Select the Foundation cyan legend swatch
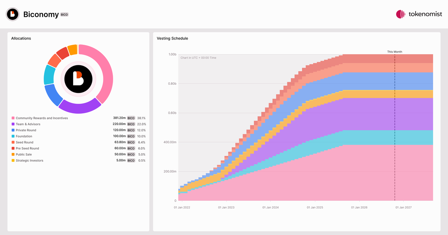This screenshot has width=448, height=235. click(x=13, y=137)
